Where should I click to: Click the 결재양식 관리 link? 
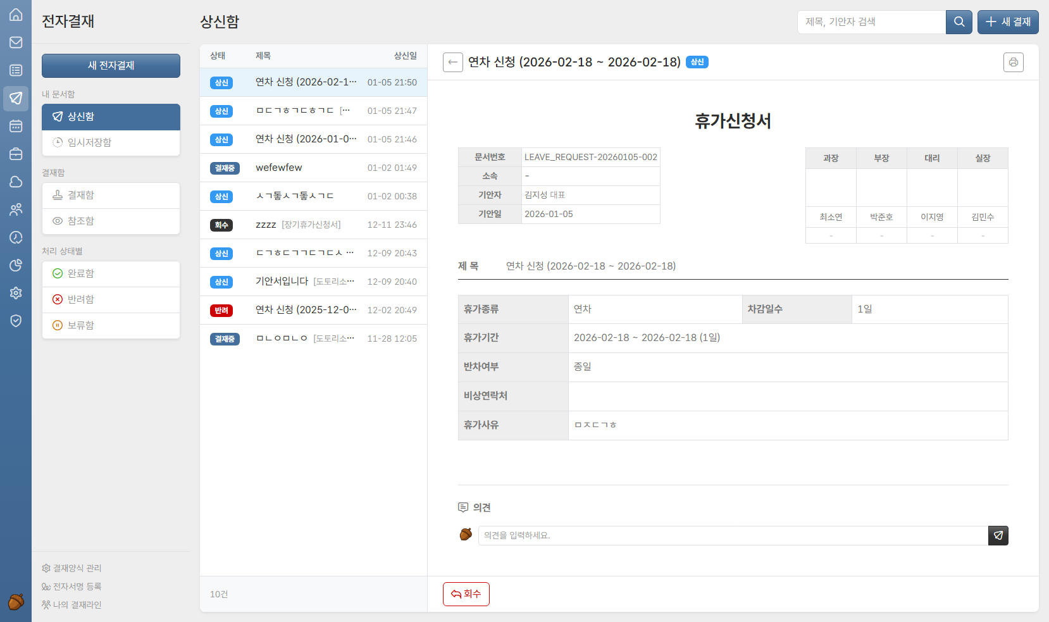click(x=71, y=568)
